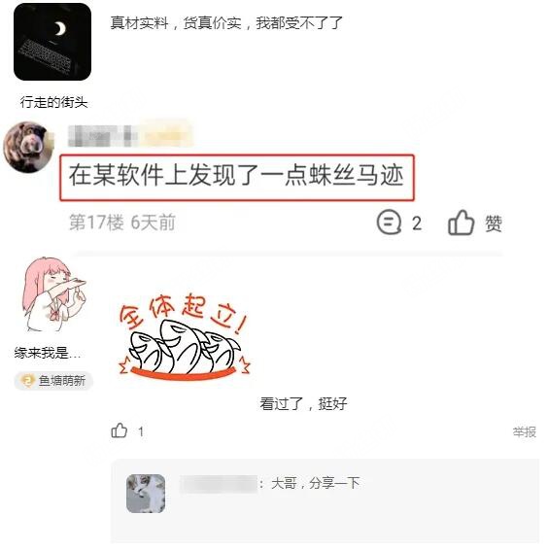Image resolution: width=548 pixels, height=550 pixels.
Task: Report the comment with the 举报 link
Action: pyautogui.click(x=525, y=431)
